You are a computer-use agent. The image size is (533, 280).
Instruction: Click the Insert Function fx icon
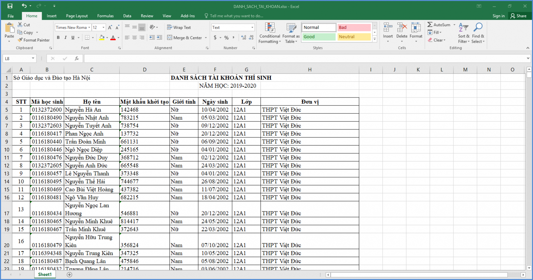tap(77, 59)
